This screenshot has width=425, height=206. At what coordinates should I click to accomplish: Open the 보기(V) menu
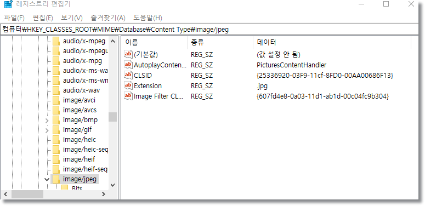coord(71,18)
